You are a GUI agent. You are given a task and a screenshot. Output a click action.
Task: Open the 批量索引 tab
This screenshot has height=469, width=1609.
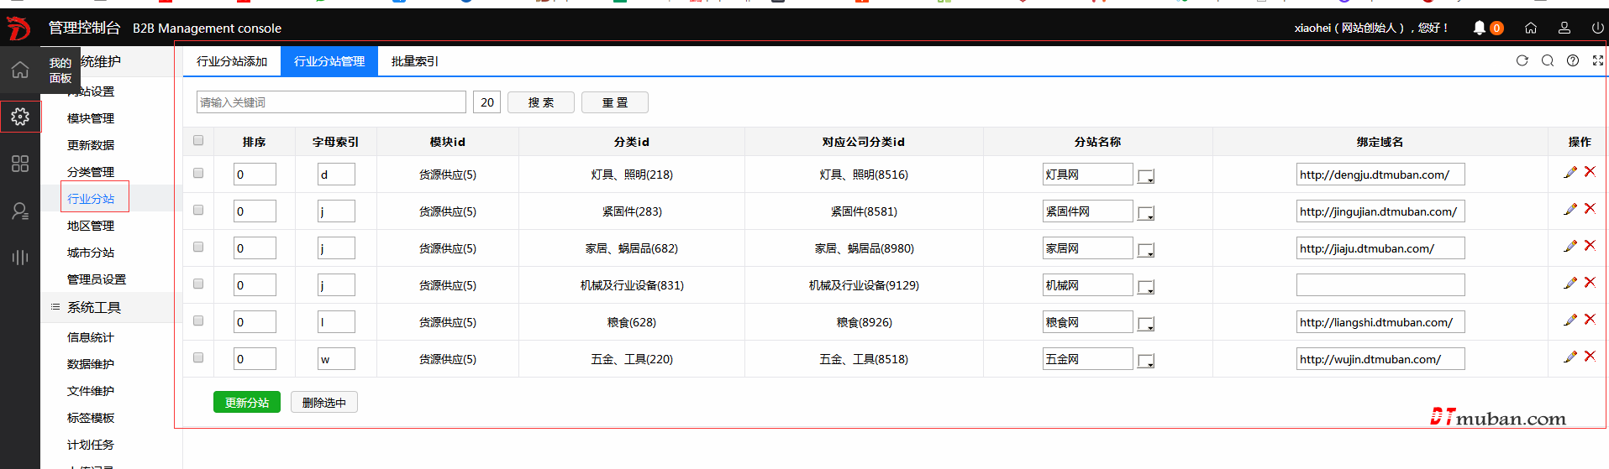click(x=414, y=61)
